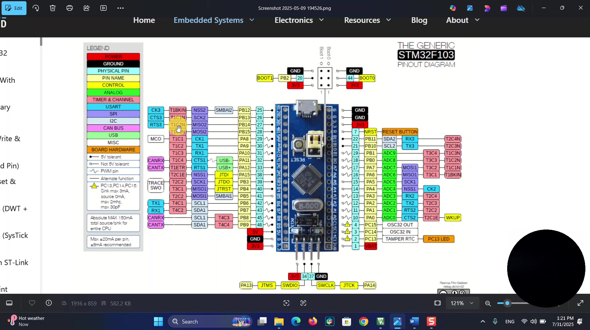The height and width of the screenshot is (330, 590).
Task: Click Electronics in the pictured menu
Action: [x=294, y=20]
